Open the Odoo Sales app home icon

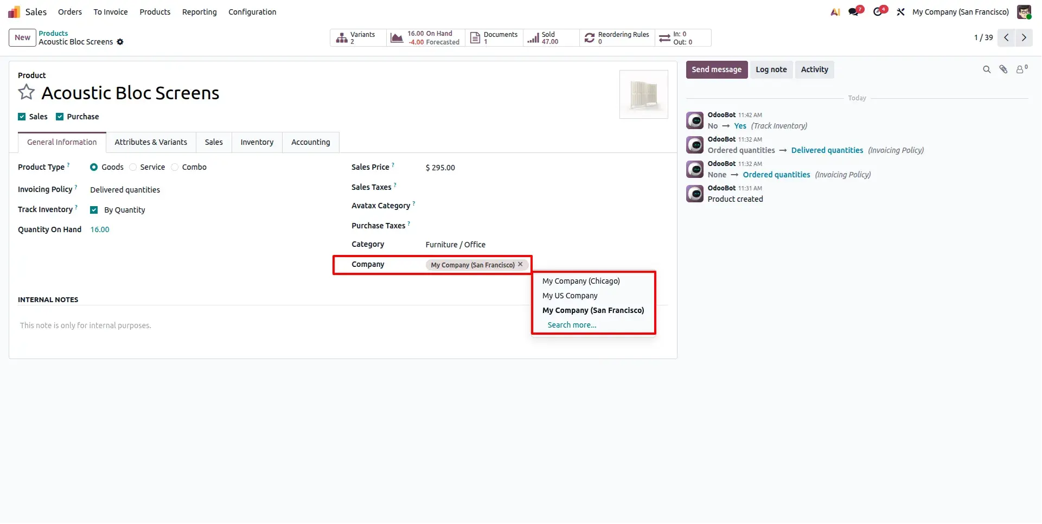14,12
